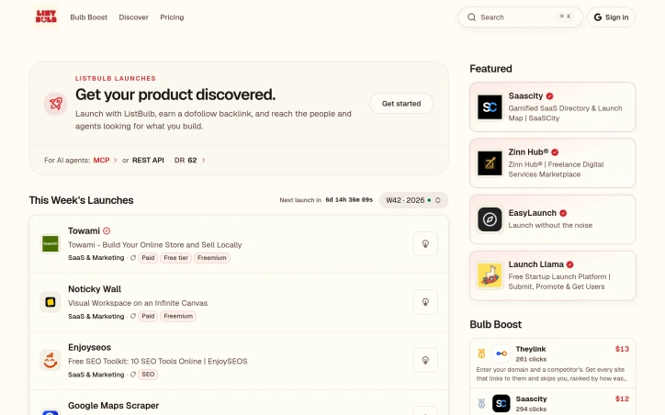Open the Pricing nav item
The height and width of the screenshot is (415, 665).
tap(172, 17)
